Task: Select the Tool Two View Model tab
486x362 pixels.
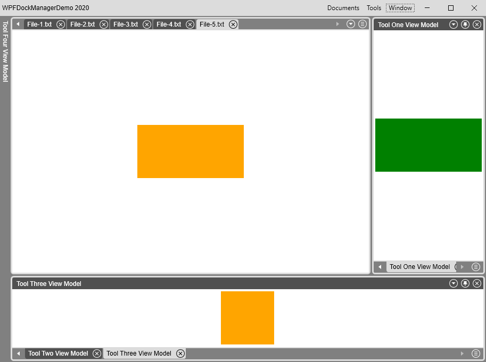Action: 58,353
